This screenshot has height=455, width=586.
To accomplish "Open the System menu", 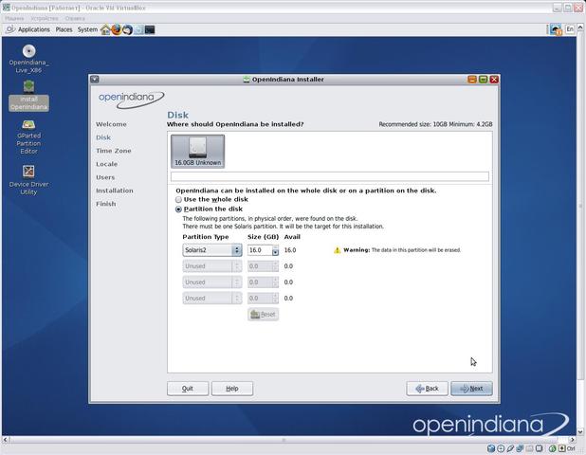I will pyautogui.click(x=87, y=29).
